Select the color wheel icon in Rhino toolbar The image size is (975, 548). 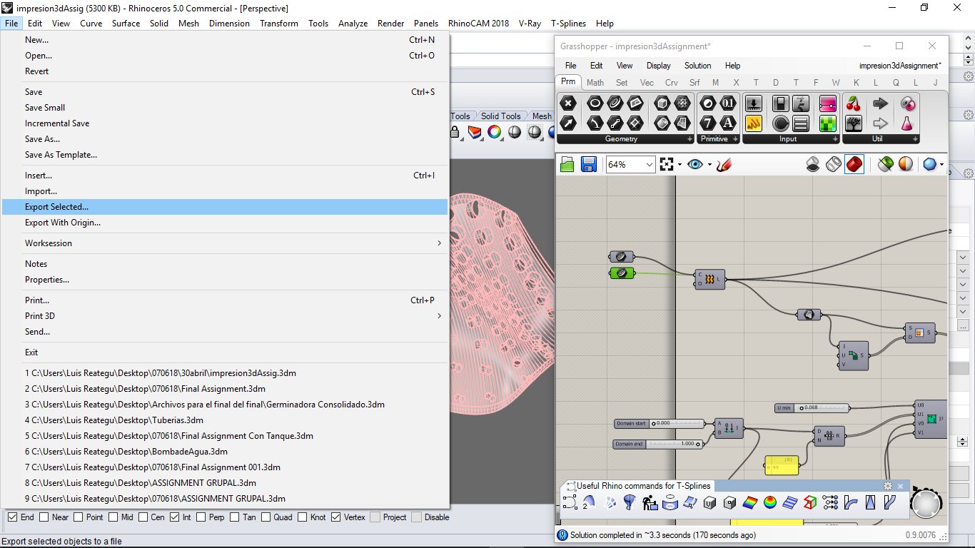point(494,132)
